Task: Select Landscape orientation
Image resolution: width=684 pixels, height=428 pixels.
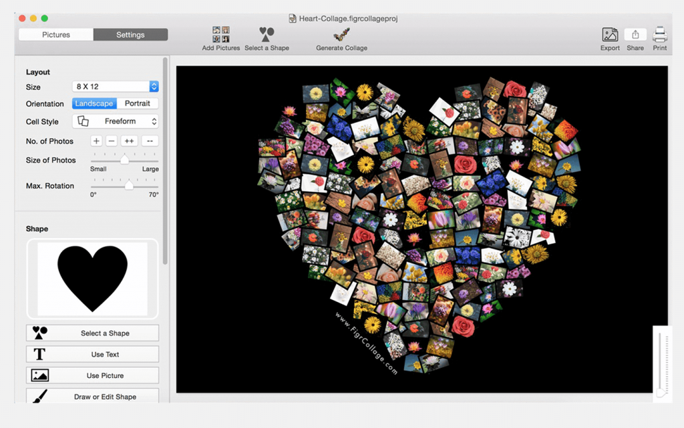Action: click(94, 103)
